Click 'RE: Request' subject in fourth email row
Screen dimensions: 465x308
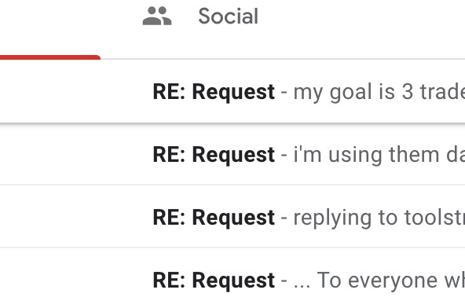214,280
